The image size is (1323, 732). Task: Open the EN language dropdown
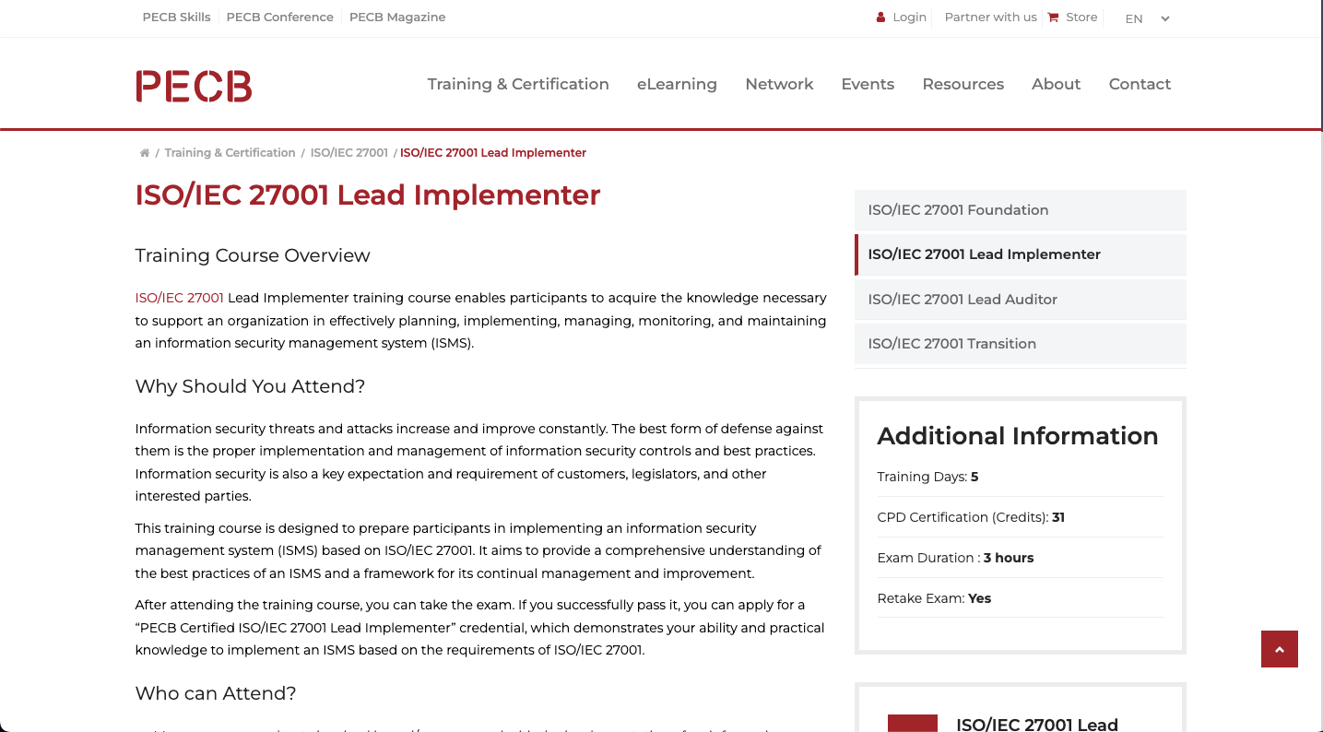click(1146, 18)
